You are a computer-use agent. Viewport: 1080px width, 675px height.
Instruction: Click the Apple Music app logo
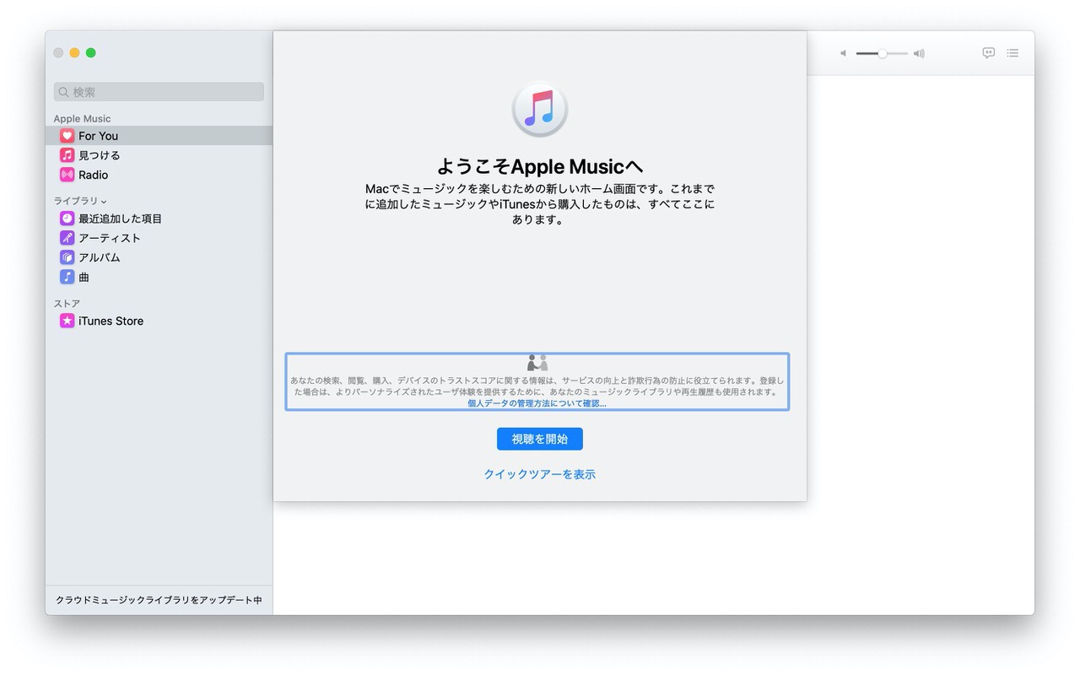click(540, 109)
